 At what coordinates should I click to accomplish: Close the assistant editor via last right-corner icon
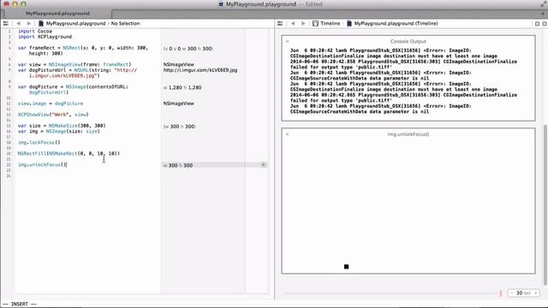pos(545,24)
